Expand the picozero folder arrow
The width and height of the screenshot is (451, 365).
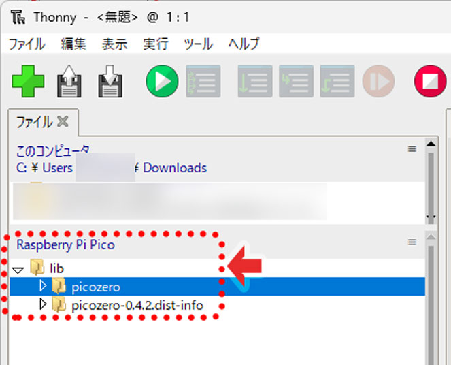pyautogui.click(x=43, y=285)
